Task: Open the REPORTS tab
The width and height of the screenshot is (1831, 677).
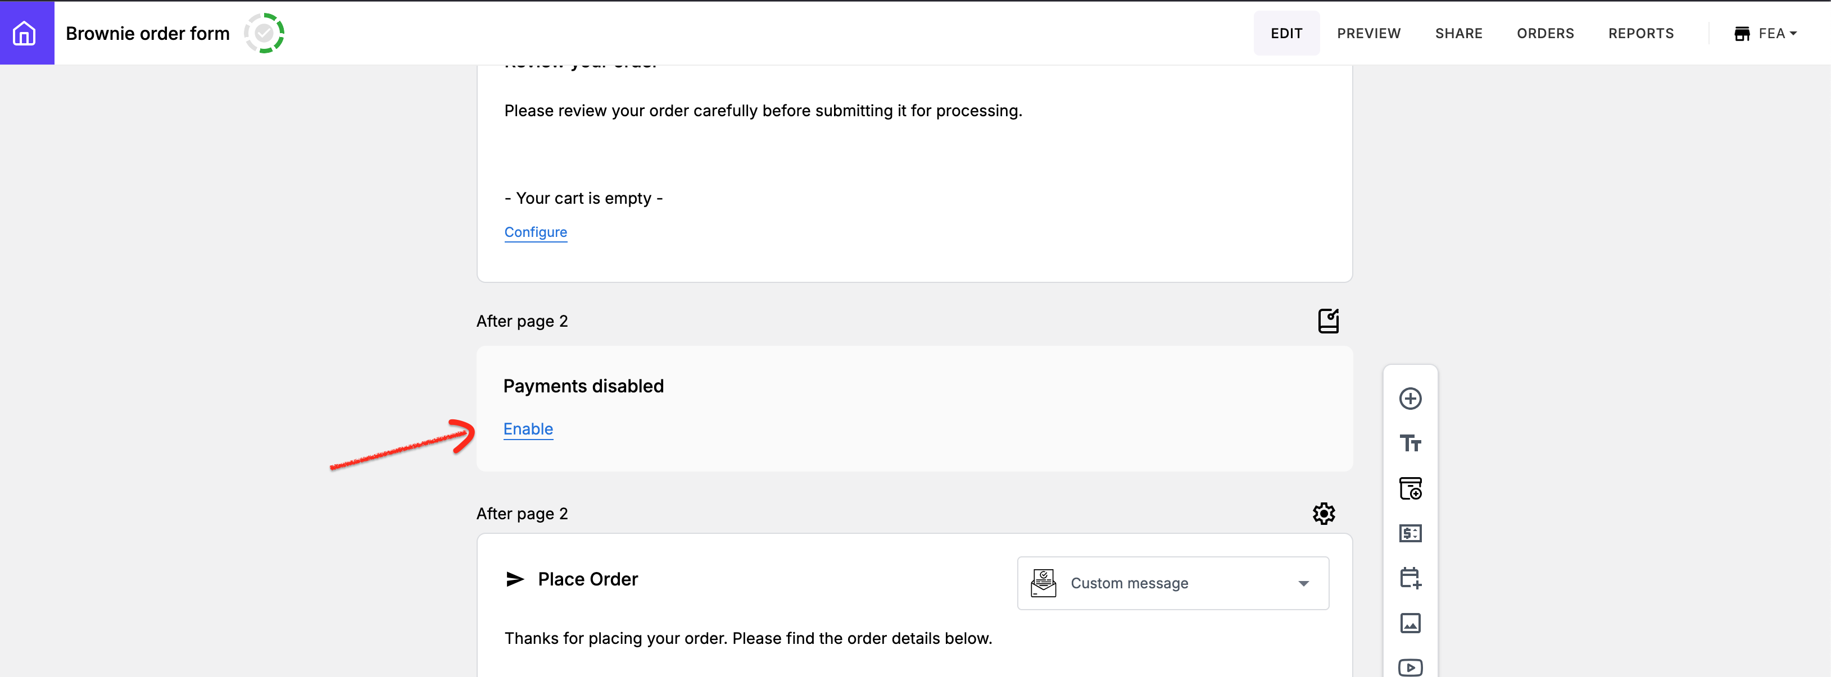Action: pyautogui.click(x=1640, y=33)
